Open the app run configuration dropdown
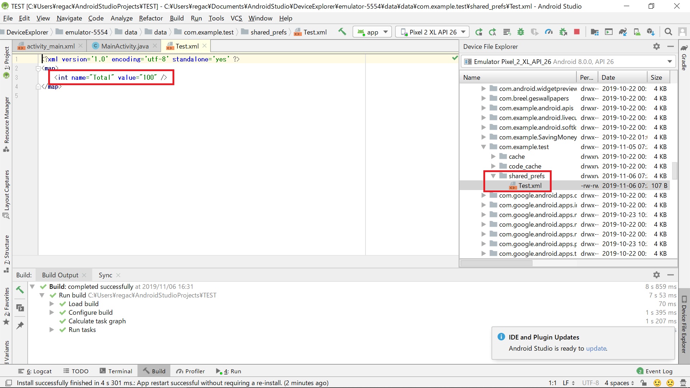The height and width of the screenshot is (388, 690). (x=372, y=32)
